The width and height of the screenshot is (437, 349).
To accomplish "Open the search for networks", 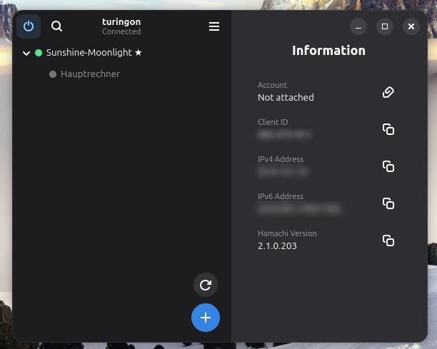I will point(57,26).
